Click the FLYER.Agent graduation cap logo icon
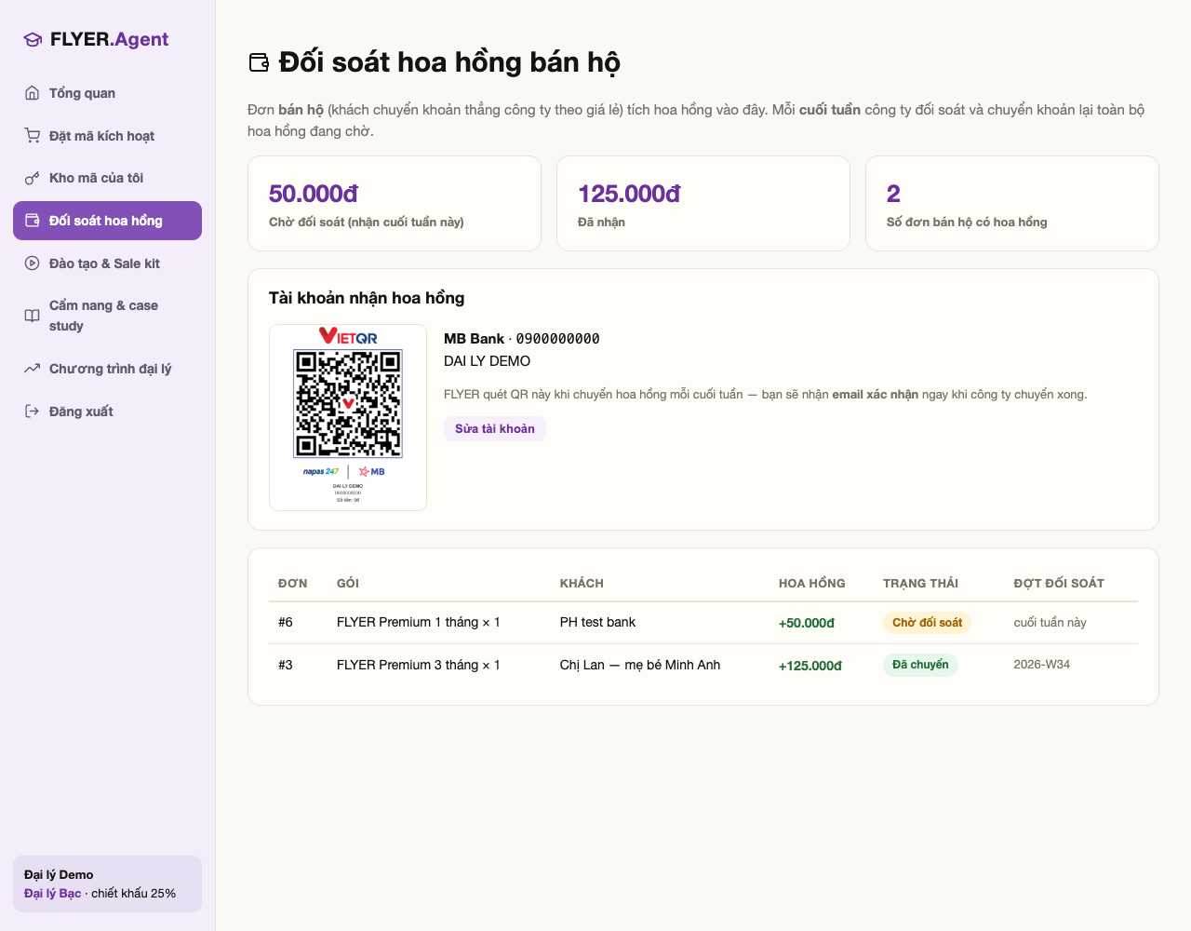Screen dimensions: 1191x931 click(x=33, y=39)
